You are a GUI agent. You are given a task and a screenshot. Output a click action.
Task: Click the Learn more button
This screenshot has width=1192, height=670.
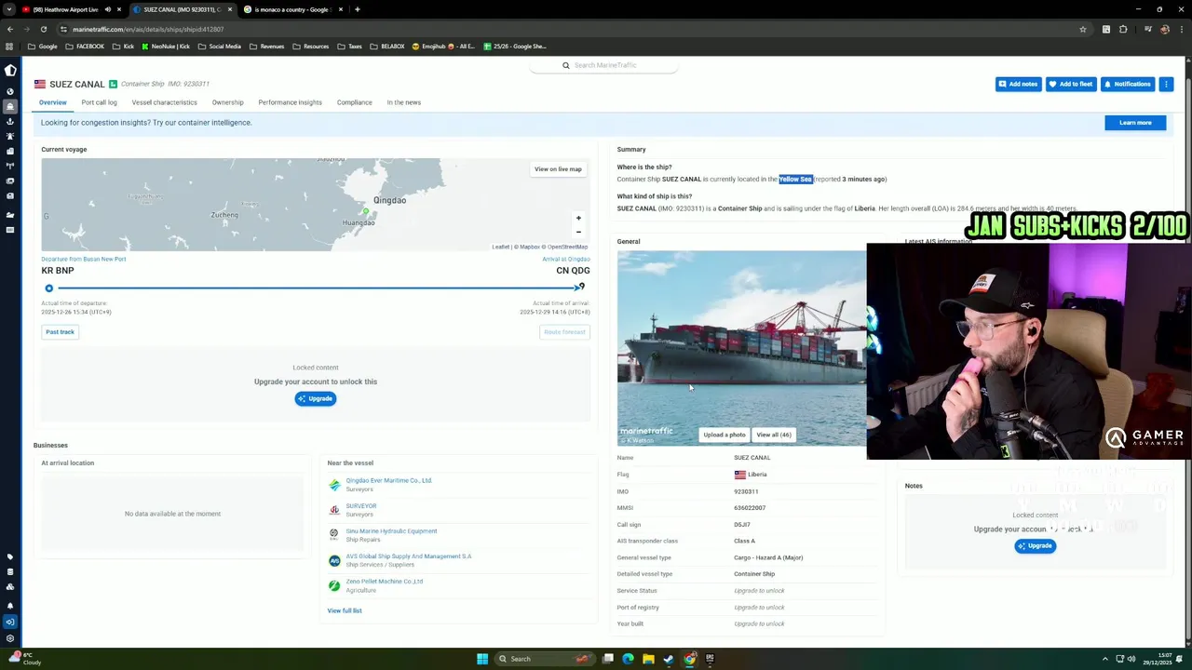pos(1135,123)
